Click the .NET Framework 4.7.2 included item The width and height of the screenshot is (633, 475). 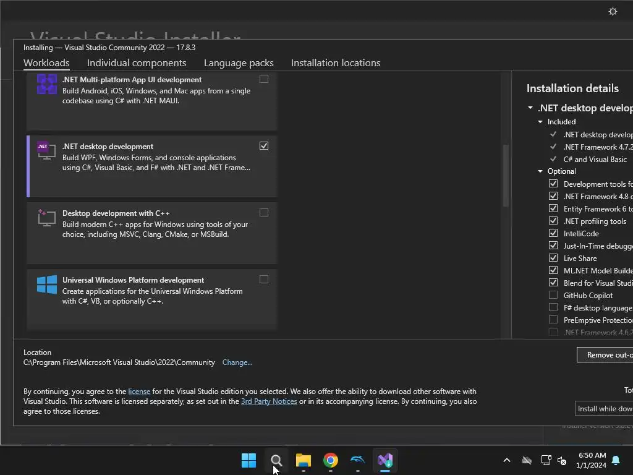coord(598,147)
